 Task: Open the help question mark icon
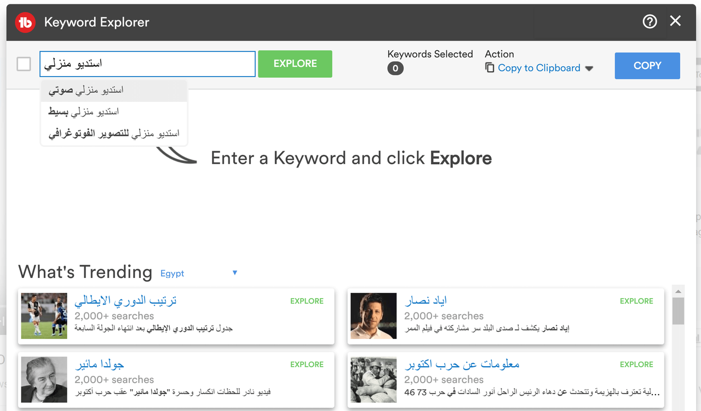click(650, 21)
